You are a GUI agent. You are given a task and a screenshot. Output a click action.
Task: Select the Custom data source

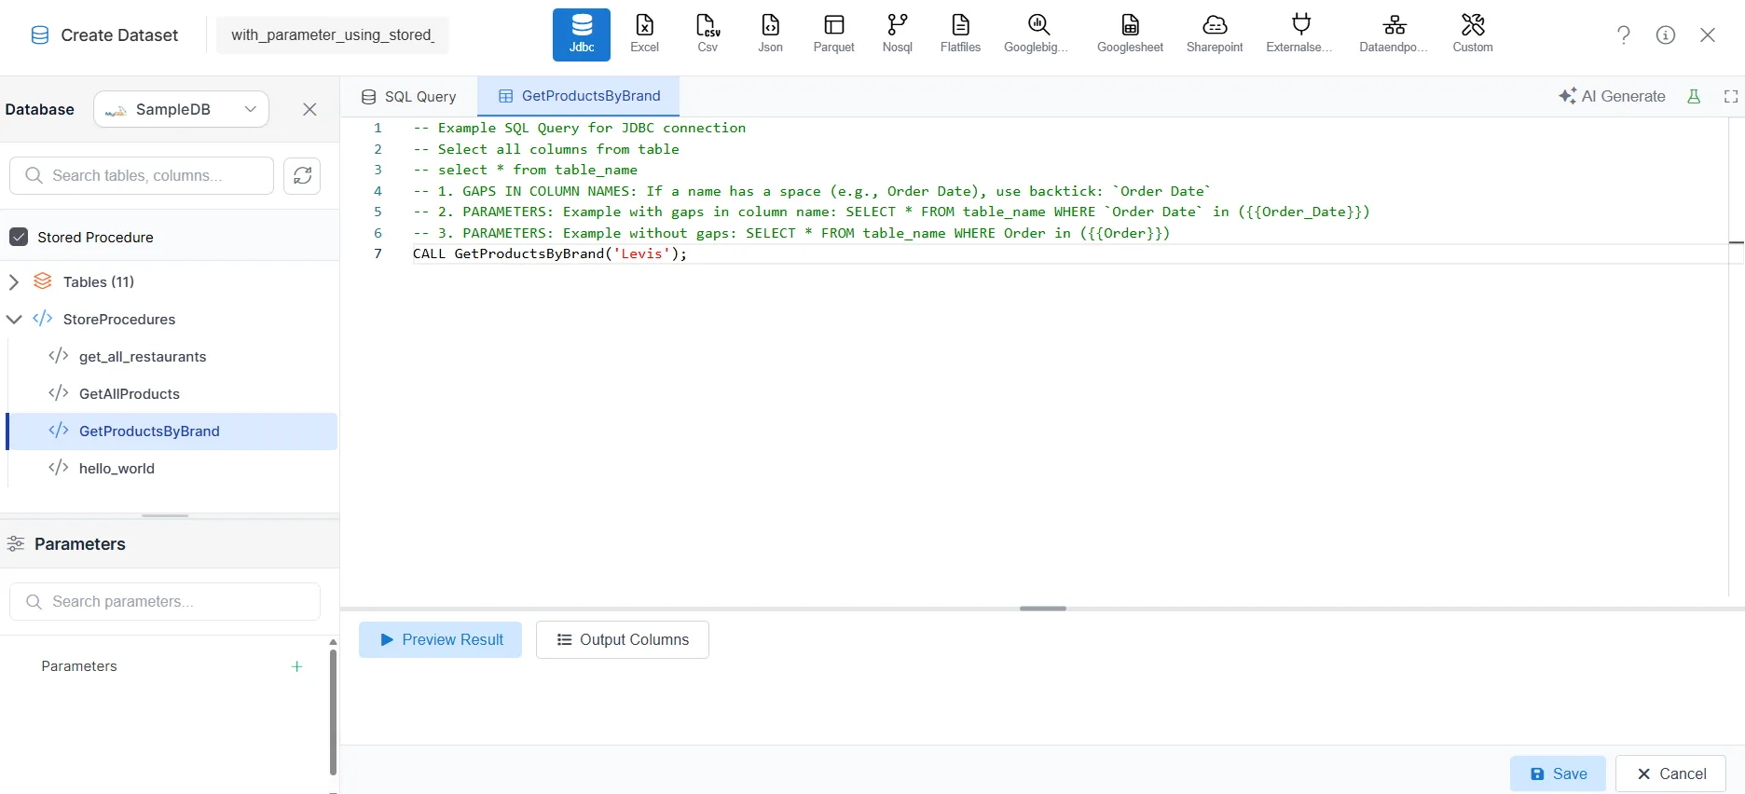coord(1472,34)
